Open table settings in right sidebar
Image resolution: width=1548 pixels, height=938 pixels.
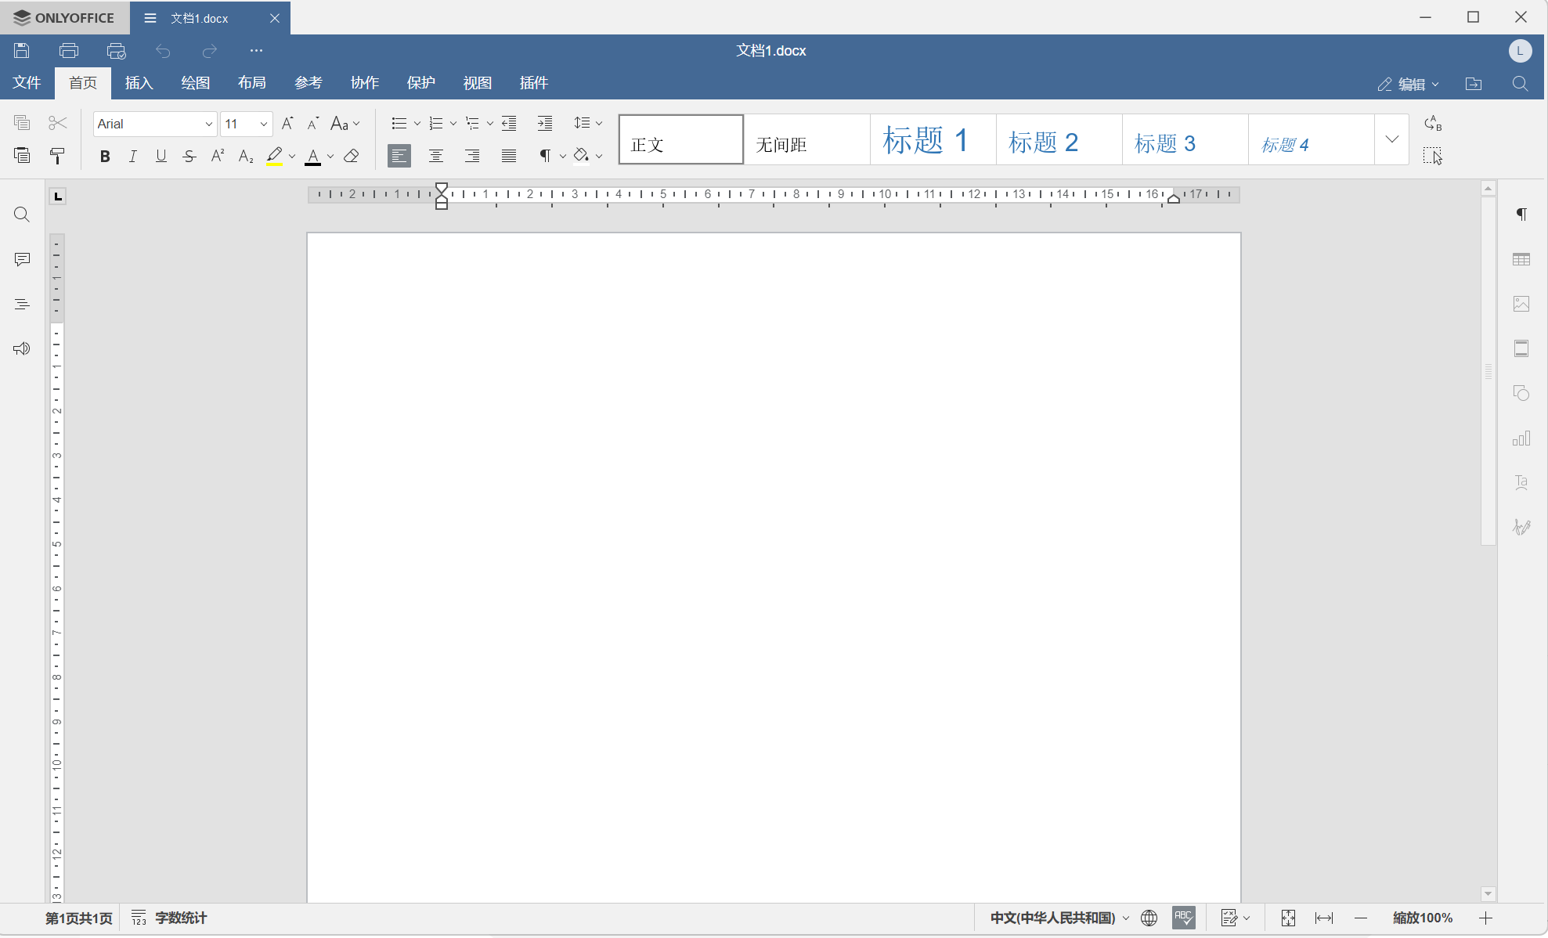1521,259
